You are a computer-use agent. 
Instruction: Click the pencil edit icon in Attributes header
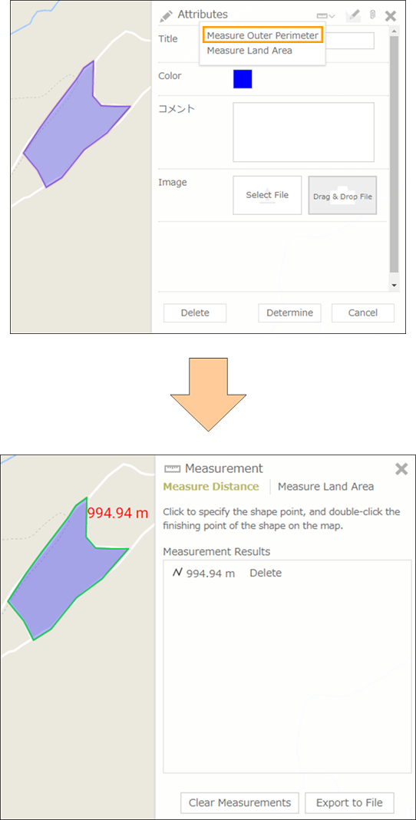[x=353, y=15]
